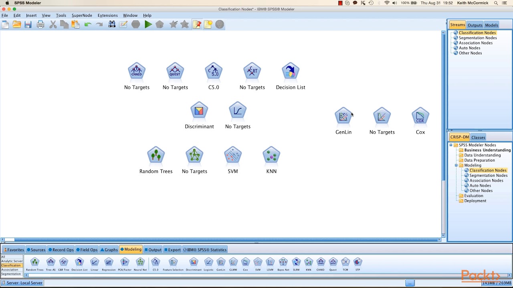Open the Tools menu
The height and width of the screenshot is (288, 513).
(61, 16)
